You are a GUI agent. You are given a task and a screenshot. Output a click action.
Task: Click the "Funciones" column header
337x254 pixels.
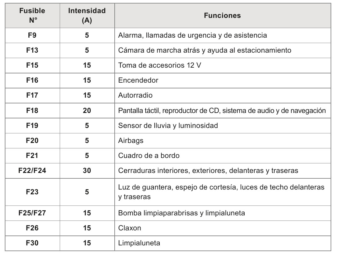point(222,15)
